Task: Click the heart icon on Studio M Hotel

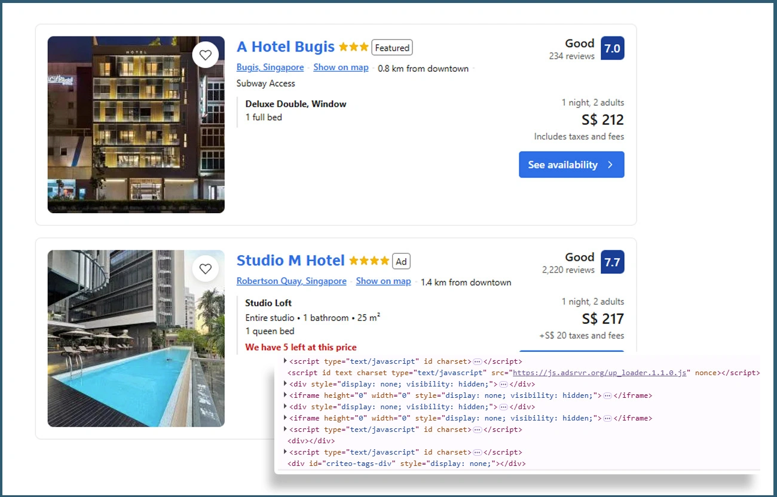Action: (206, 269)
